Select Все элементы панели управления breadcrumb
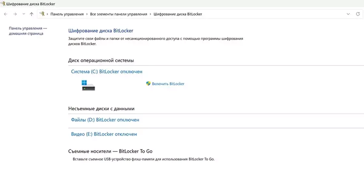Viewport: 364px width, 170px height. click(x=119, y=14)
